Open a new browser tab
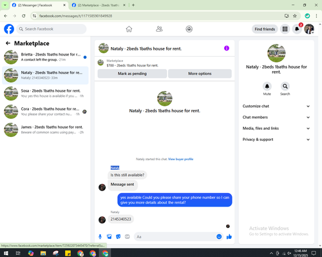 (133, 5)
